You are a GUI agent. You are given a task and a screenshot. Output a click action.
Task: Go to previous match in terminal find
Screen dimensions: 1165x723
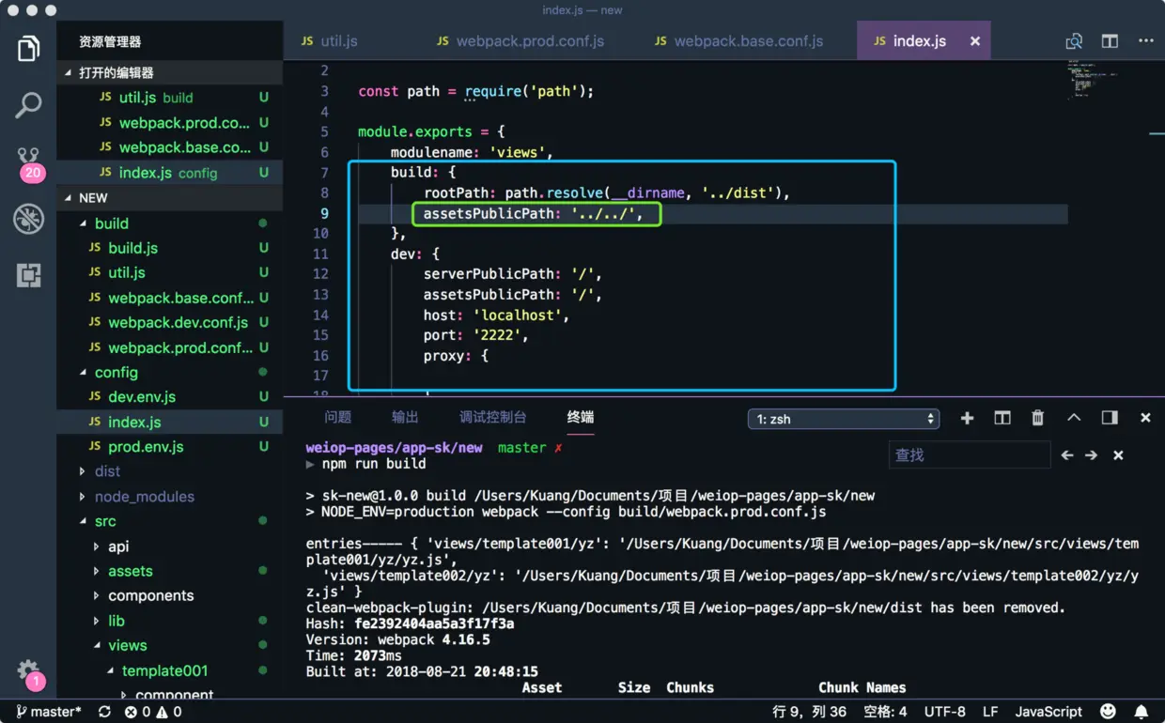[x=1067, y=454]
